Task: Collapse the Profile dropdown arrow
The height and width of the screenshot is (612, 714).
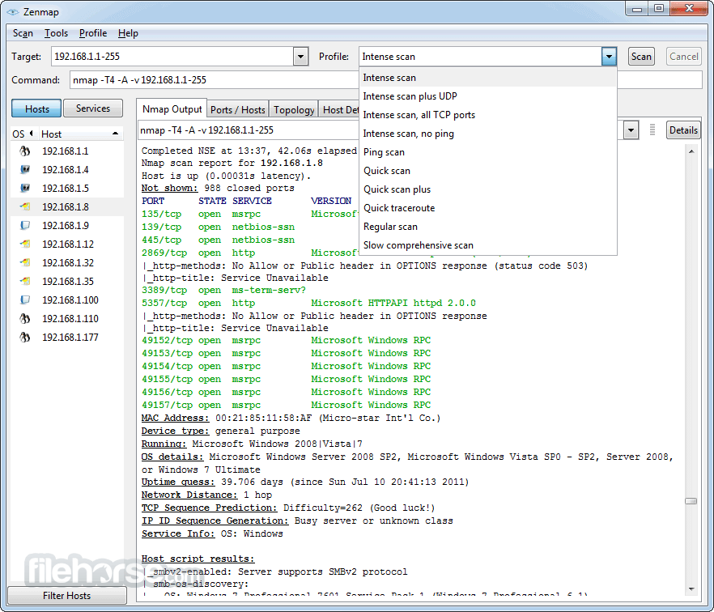Action: tap(609, 57)
